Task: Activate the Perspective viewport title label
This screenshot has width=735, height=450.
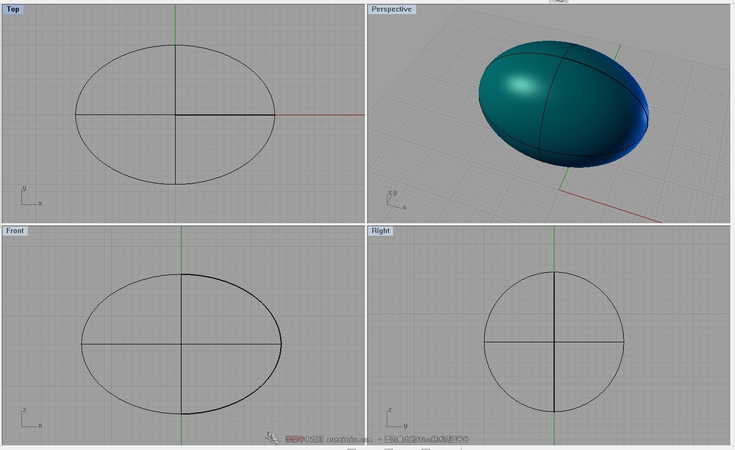Action: click(392, 9)
